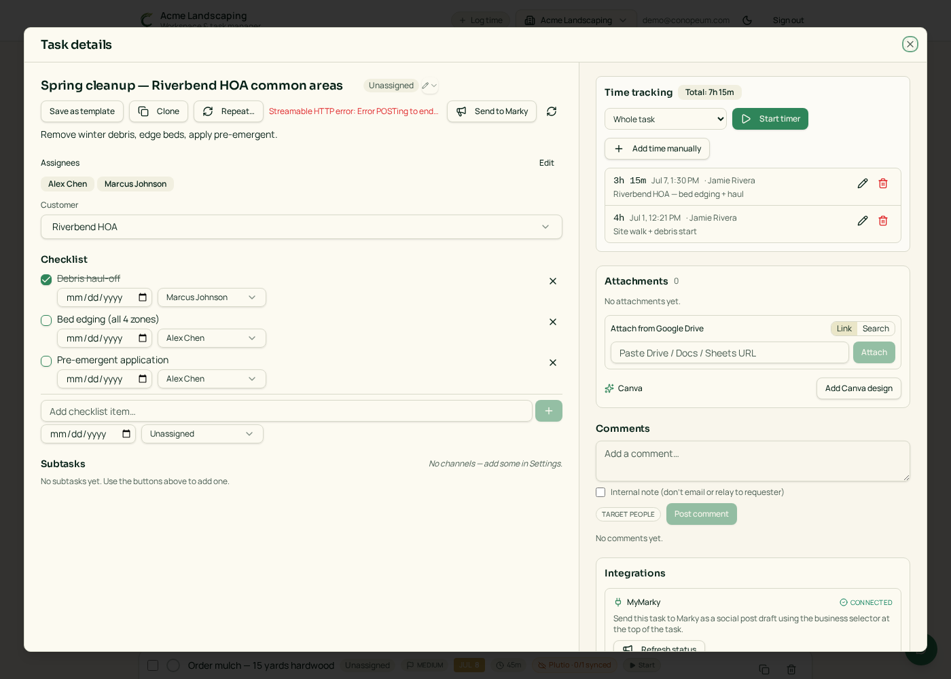Click the Marcus Johnson assignee chip
This screenshot has width=951, height=679.
[135, 184]
